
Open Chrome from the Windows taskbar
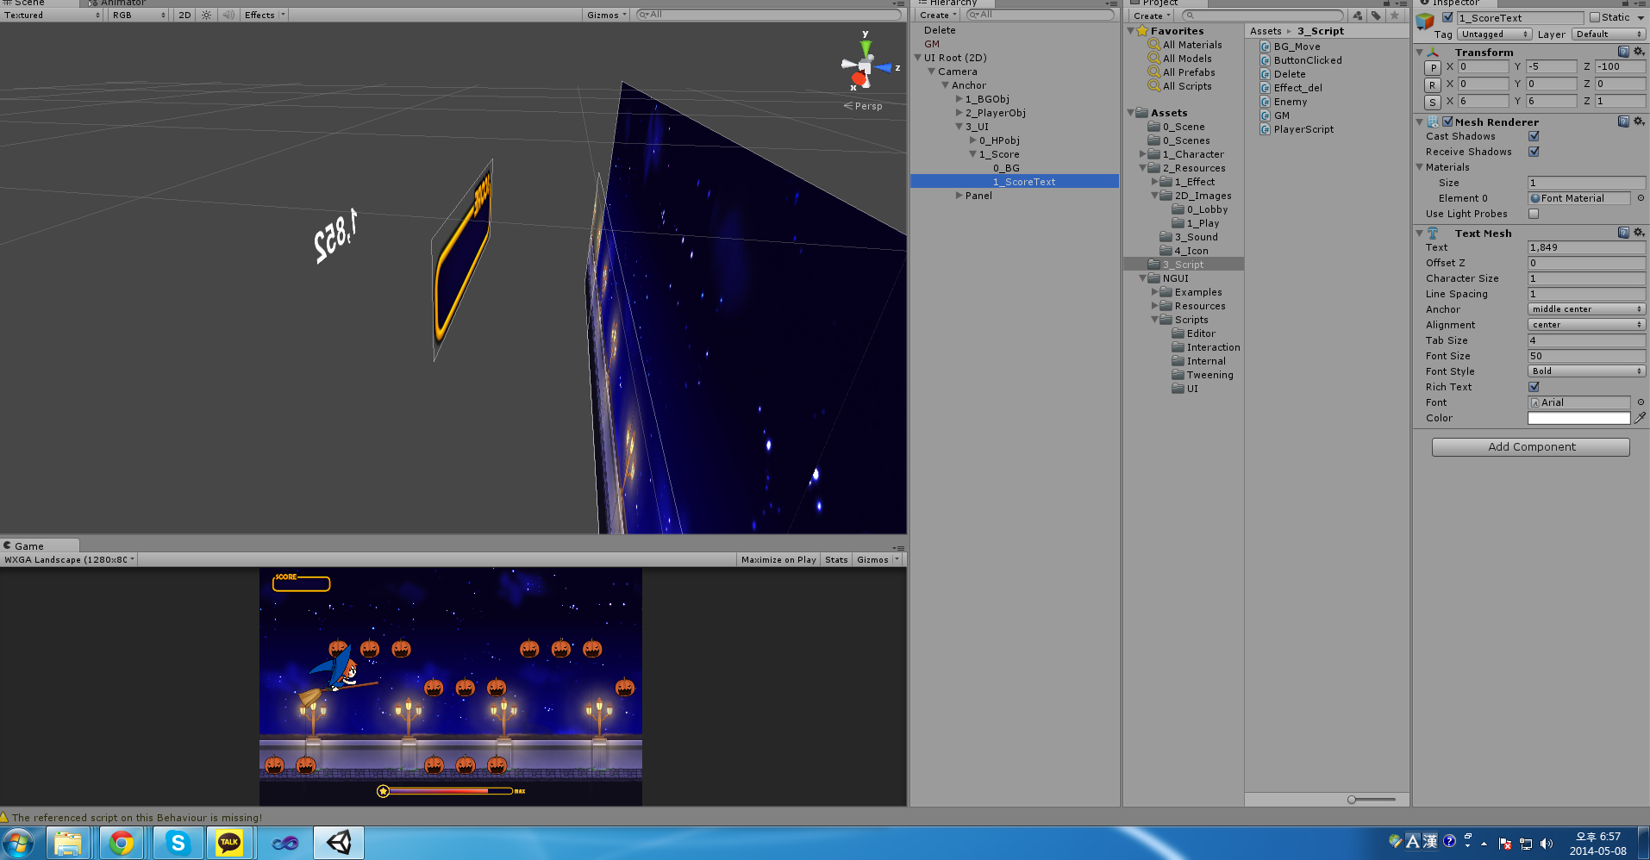[x=122, y=843]
